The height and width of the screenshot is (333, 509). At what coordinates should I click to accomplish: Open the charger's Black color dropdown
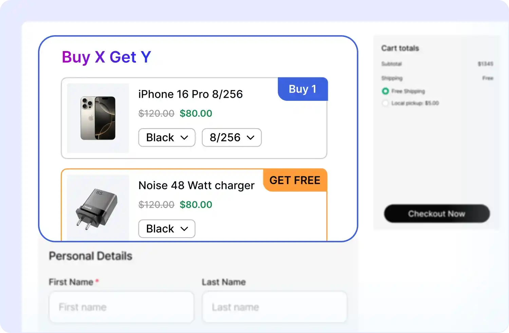coord(167,229)
